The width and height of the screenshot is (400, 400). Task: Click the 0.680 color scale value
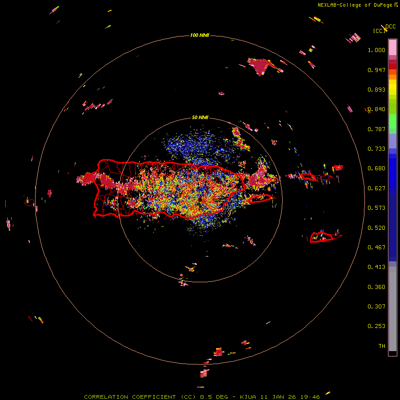point(376,168)
